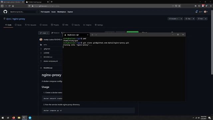Open the terminal tab dropdown arrow
The height and width of the screenshot is (120, 213).
[x=96, y=35]
